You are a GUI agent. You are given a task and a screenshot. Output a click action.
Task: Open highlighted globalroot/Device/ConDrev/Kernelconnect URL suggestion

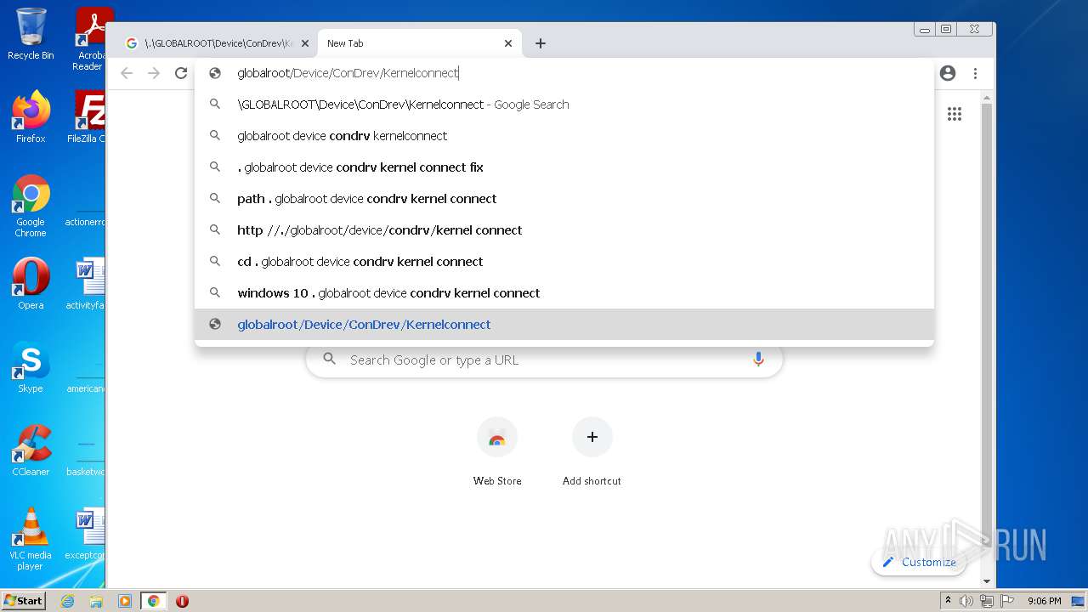564,325
